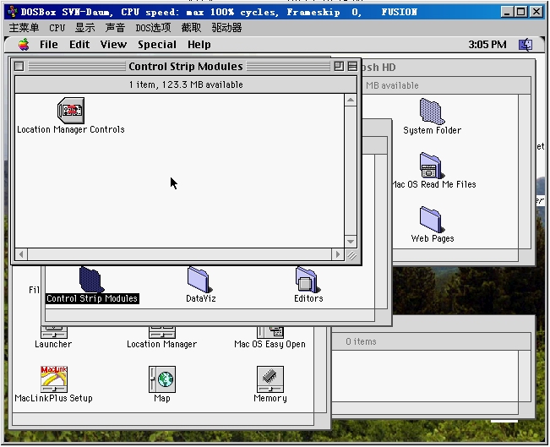The image size is (550, 447).
Task: Open the MacLinkPlus Setup control panel icon
Action: [x=54, y=379]
